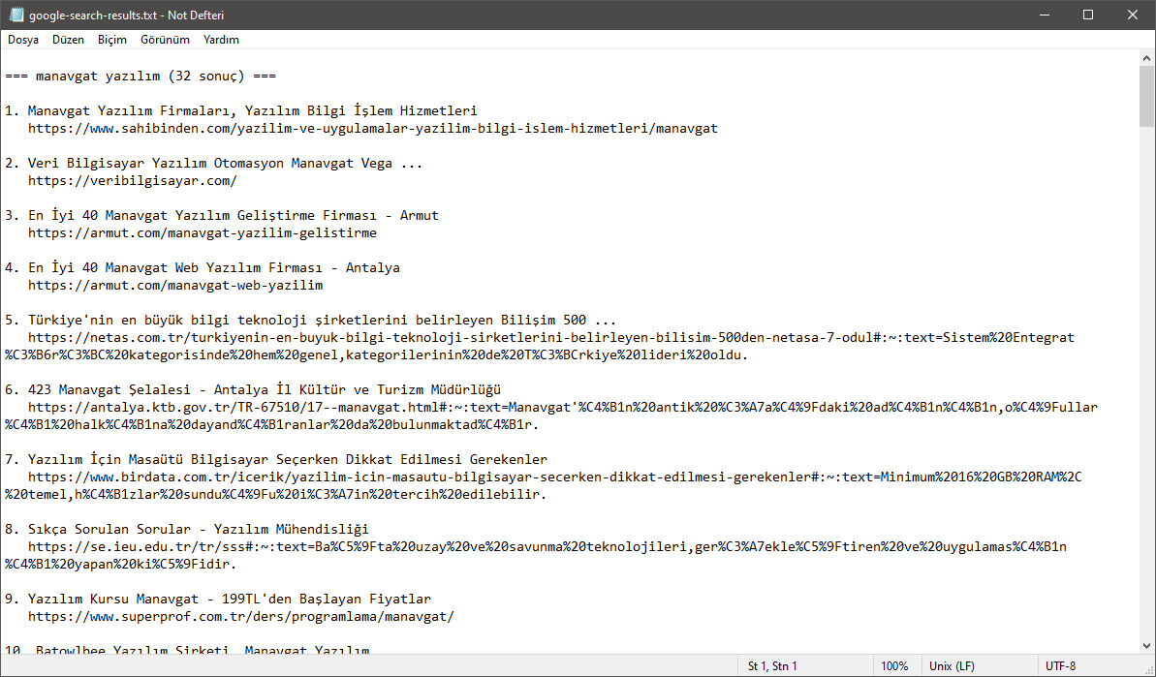This screenshot has height=677, width=1156.
Task: Maximize the Not Defteri window
Action: pyautogui.click(x=1088, y=15)
